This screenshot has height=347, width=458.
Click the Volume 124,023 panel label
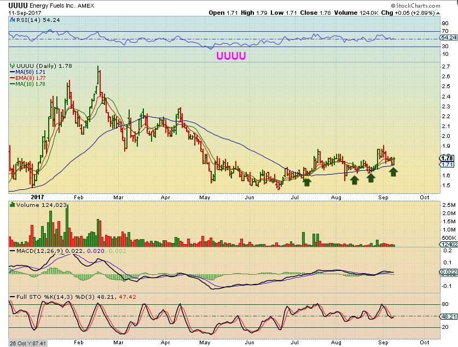42,205
